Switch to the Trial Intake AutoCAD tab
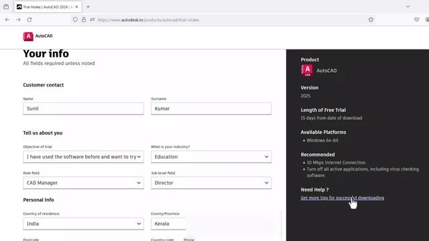This screenshot has height=241, width=429. click(x=48, y=7)
